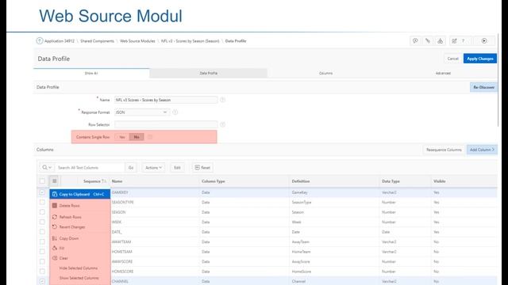
Task: Click the Apply Changes button
Action: 479,59
